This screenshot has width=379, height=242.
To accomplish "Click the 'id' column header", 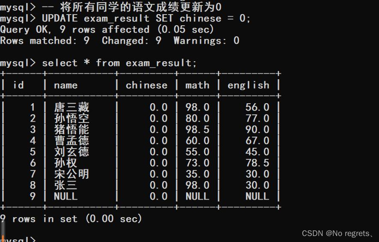I will (18, 85).
